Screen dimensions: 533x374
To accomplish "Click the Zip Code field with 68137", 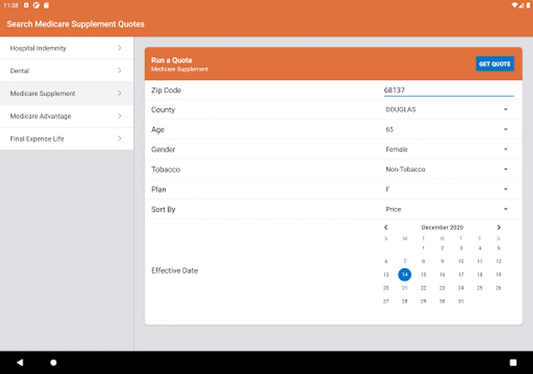I will 449,90.
